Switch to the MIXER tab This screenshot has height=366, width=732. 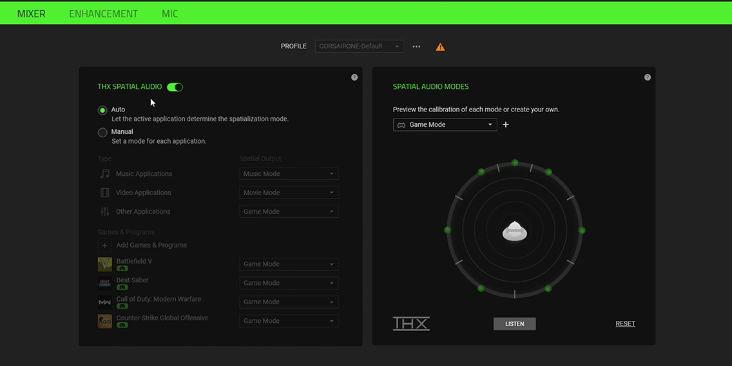coord(32,14)
